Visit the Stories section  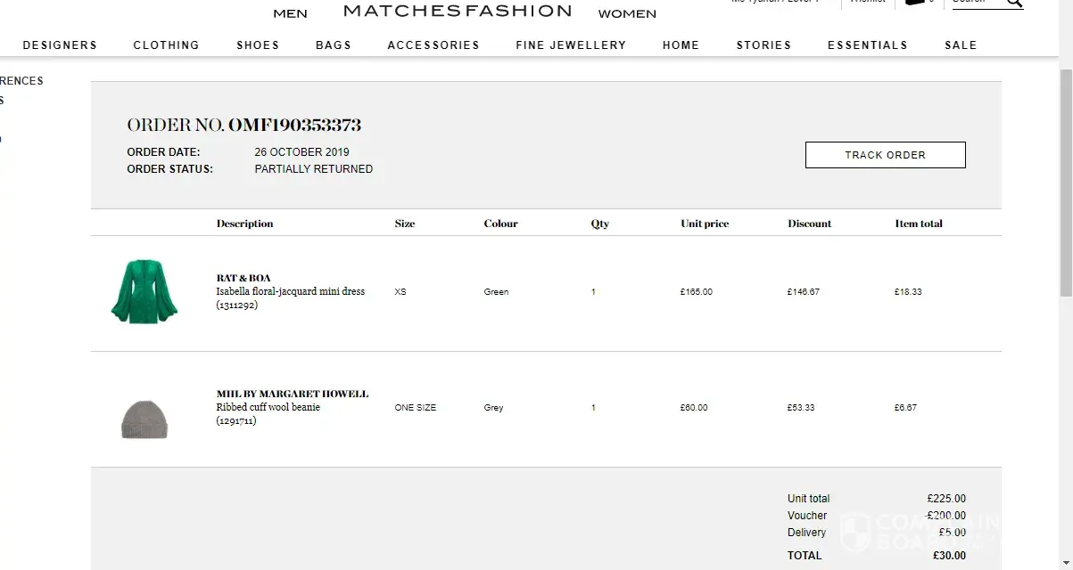coord(763,45)
